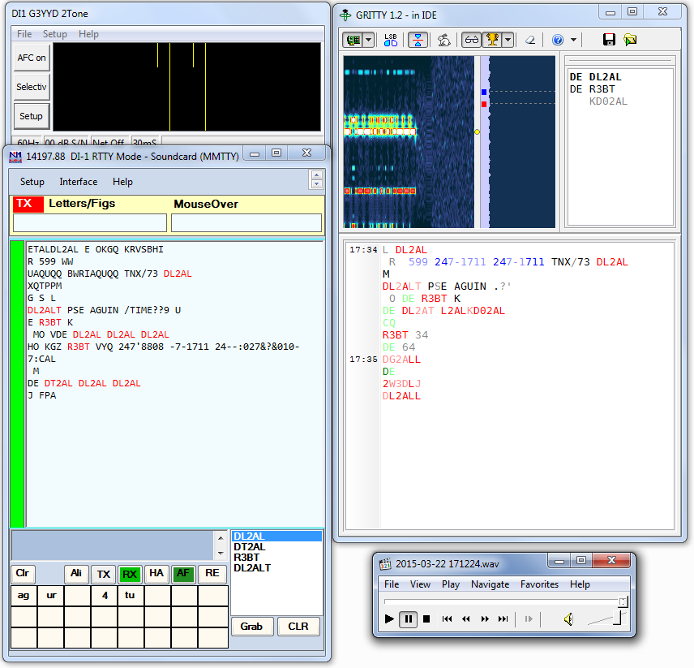
Task: Toggle the glasses view button in GRITTY
Action: [471, 40]
